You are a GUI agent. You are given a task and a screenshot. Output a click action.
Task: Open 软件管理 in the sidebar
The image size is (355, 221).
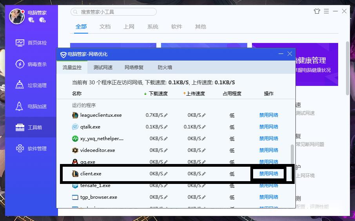point(31,148)
